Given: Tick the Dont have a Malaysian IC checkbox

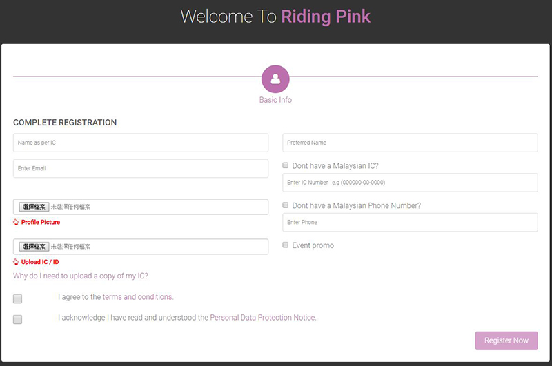Looking at the screenshot, I should (x=286, y=165).
